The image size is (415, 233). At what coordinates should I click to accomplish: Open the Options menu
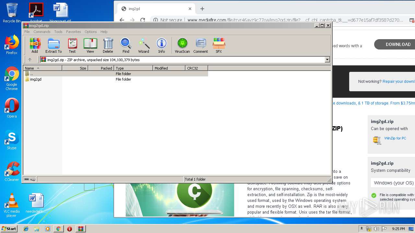pyautogui.click(x=91, y=32)
